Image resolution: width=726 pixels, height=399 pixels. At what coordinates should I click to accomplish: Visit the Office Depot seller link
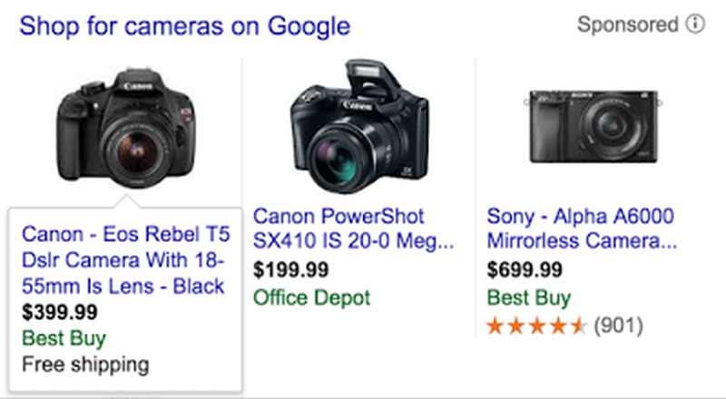311,297
